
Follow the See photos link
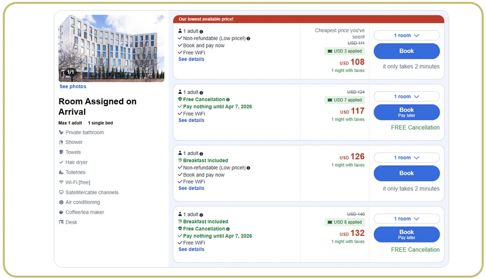pyautogui.click(x=73, y=87)
